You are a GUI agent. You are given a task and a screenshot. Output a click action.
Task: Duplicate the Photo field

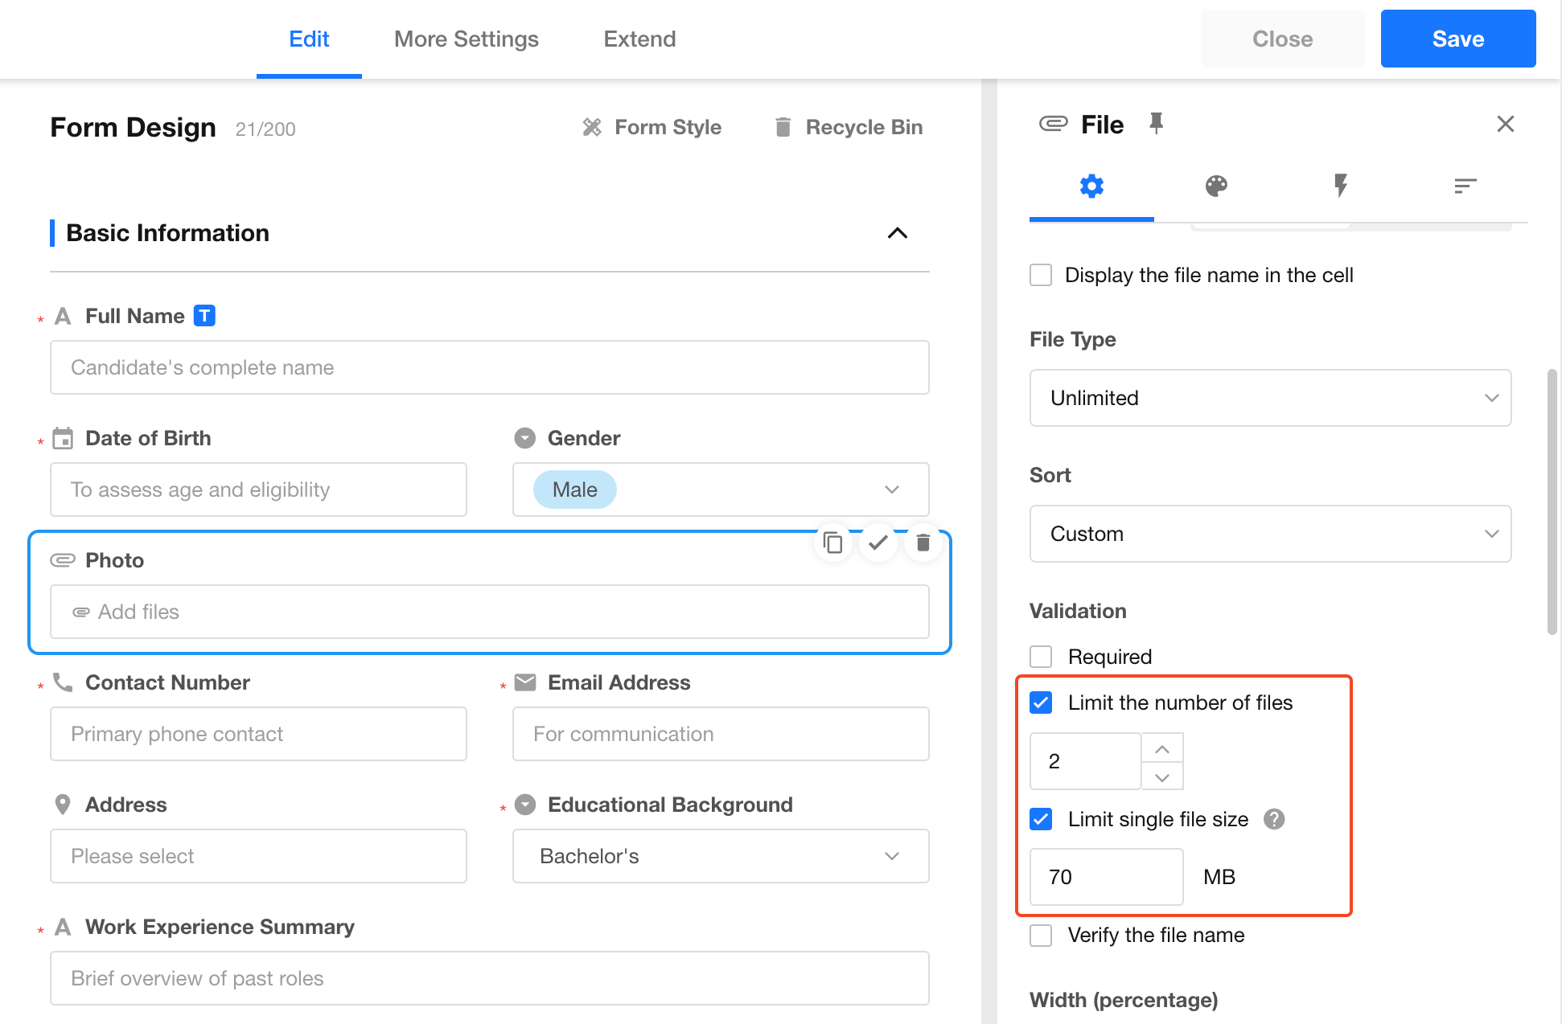point(833,543)
